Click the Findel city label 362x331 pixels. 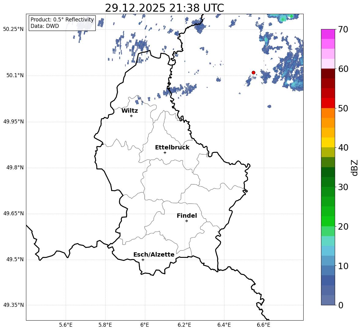point(187,216)
